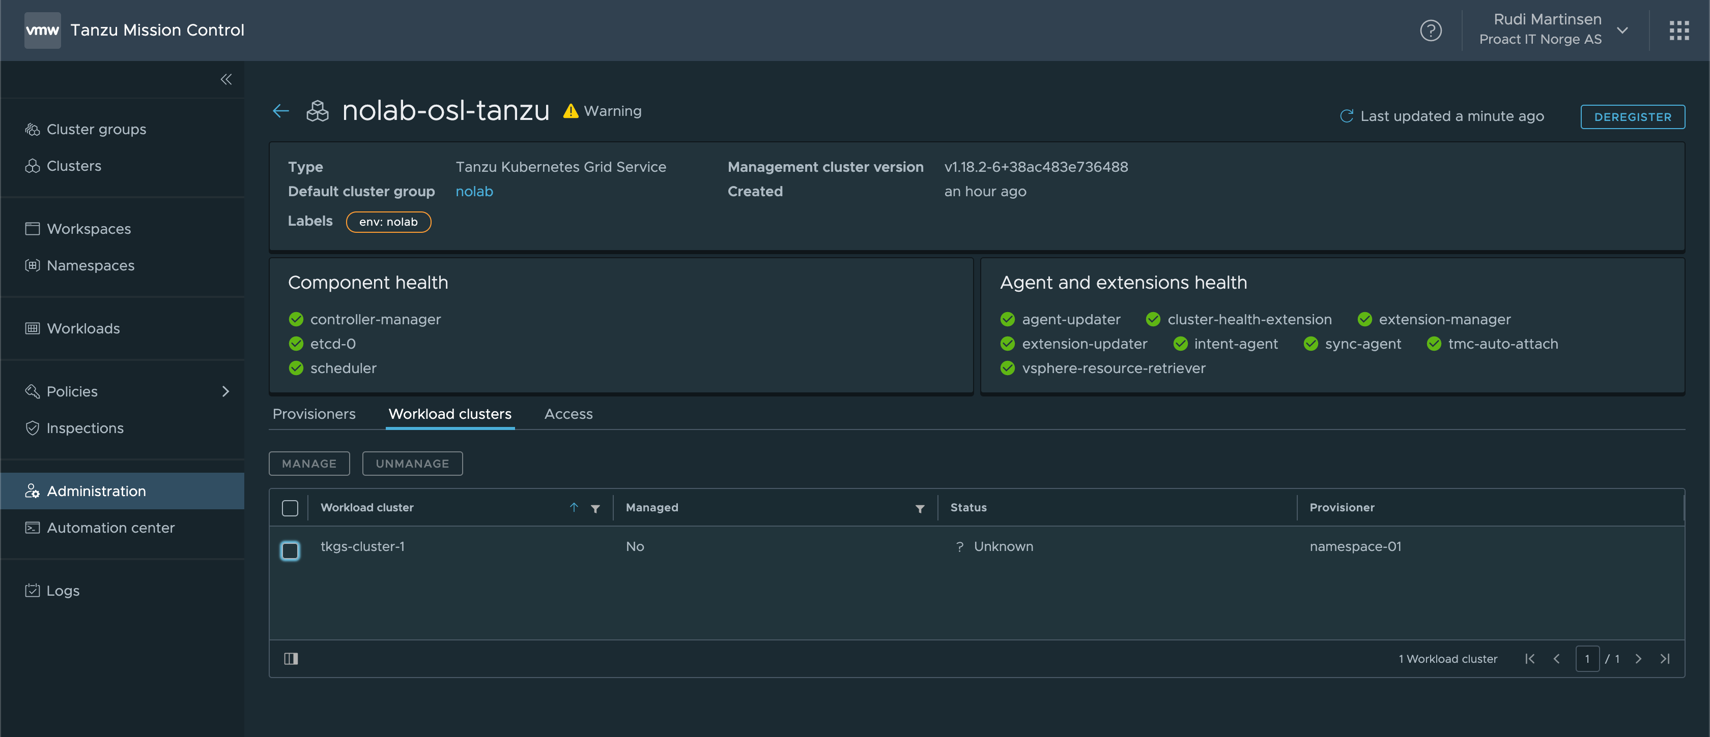Click the intent-agent health check icon

pyautogui.click(x=1180, y=343)
